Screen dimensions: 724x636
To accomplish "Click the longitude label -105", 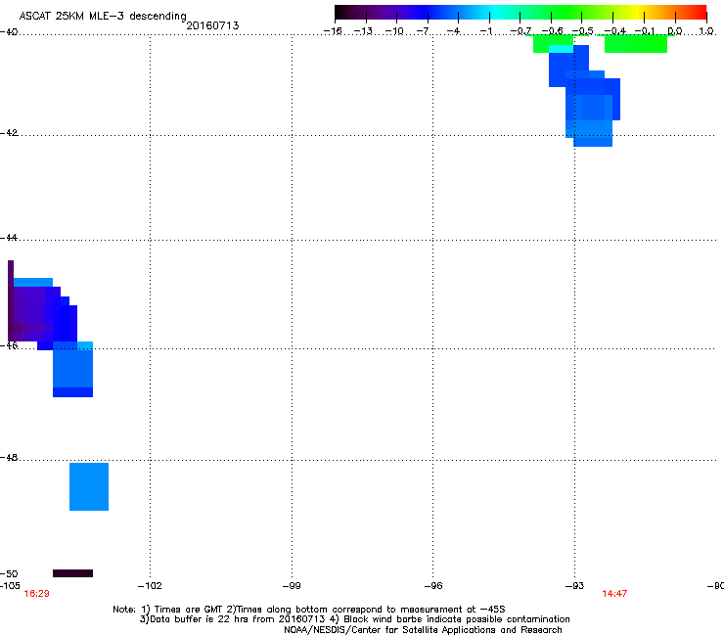I will (x=10, y=586).
